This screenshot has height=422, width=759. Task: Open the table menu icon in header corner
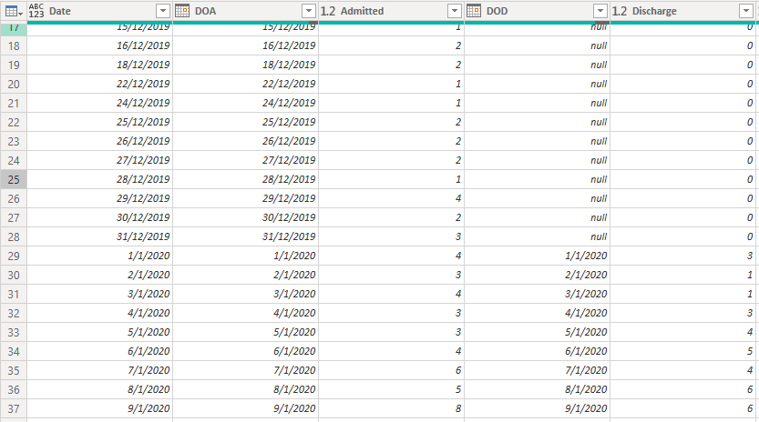pos(13,11)
